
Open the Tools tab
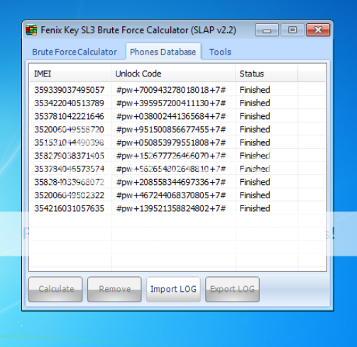pos(220,52)
